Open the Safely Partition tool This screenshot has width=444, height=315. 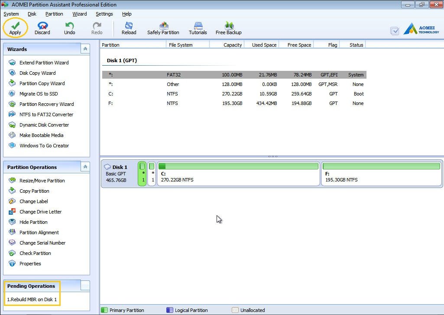(163, 28)
